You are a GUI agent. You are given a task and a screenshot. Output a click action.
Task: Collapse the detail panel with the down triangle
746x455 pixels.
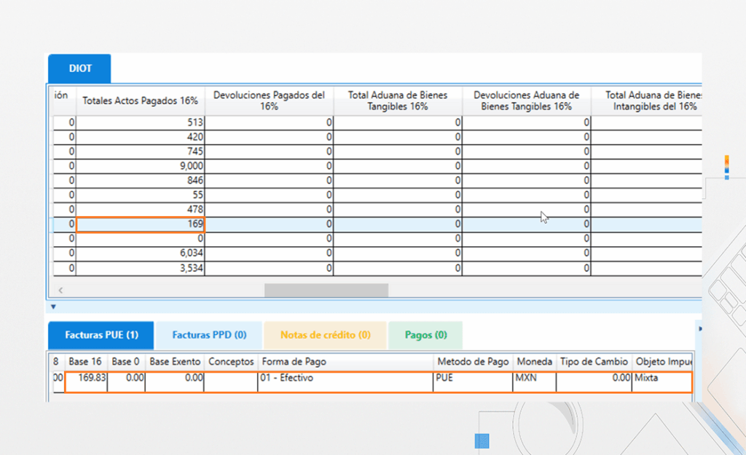click(53, 306)
